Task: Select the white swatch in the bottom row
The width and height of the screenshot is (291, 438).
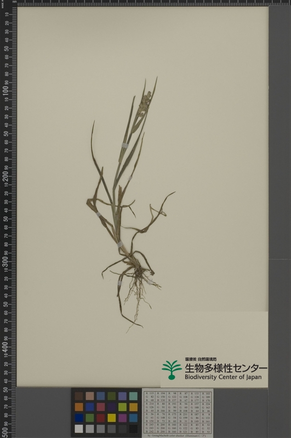Action: 79,429
